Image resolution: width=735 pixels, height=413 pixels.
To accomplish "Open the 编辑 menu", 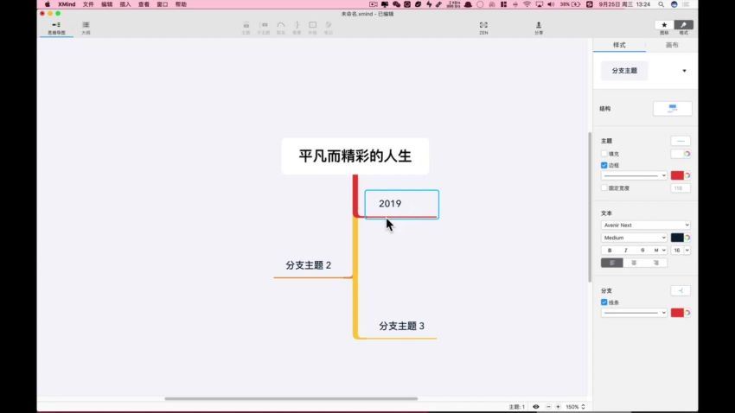I will click(107, 4).
